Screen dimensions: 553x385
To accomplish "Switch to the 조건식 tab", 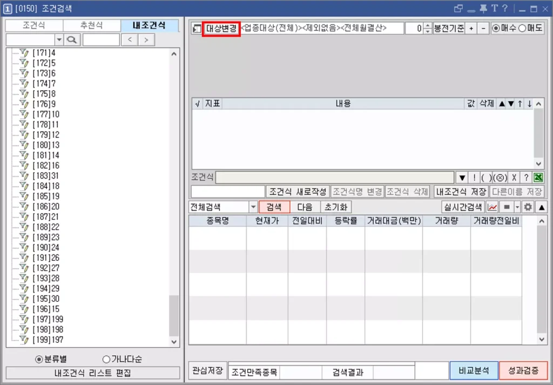I will coord(34,25).
